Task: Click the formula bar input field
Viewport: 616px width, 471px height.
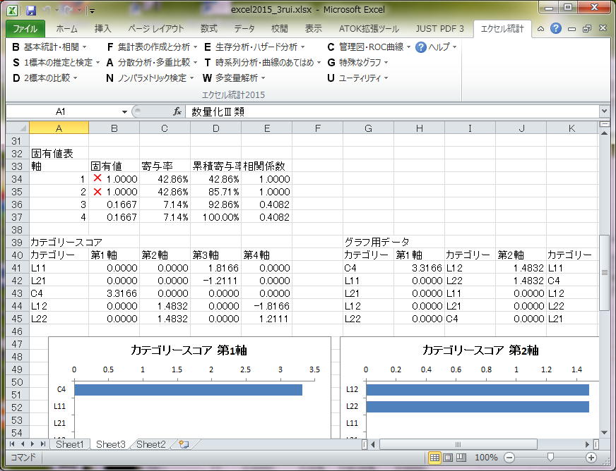Action: click(x=393, y=112)
